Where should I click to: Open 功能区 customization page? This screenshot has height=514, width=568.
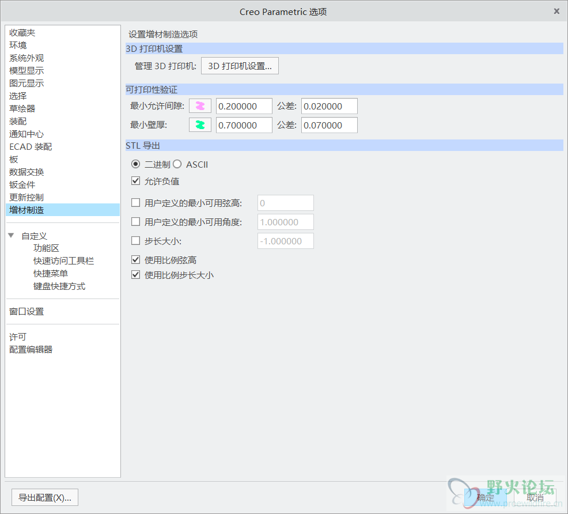coord(46,248)
